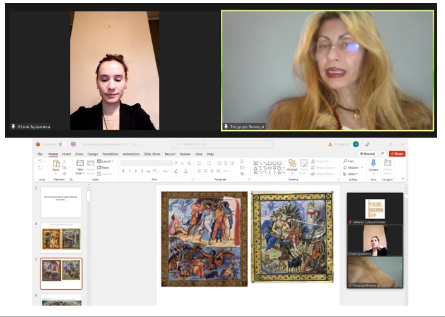Image resolution: width=445 pixels, height=317 pixels.
Task: Open the Shape Fill dropdown
Action: pyautogui.click(x=321, y=161)
